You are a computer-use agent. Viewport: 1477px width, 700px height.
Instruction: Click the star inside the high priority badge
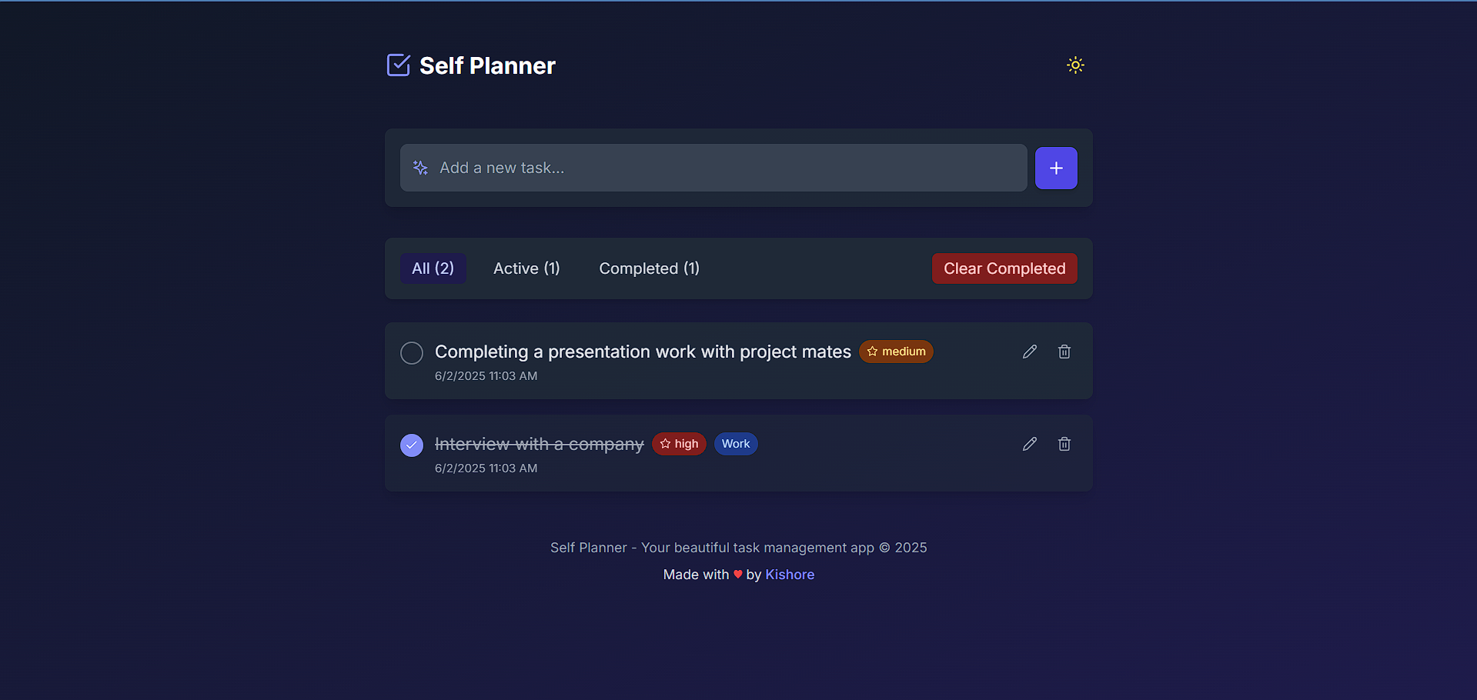(x=665, y=444)
